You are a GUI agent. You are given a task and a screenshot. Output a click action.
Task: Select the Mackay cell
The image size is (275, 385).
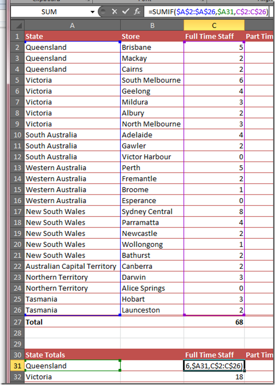[x=152, y=58]
